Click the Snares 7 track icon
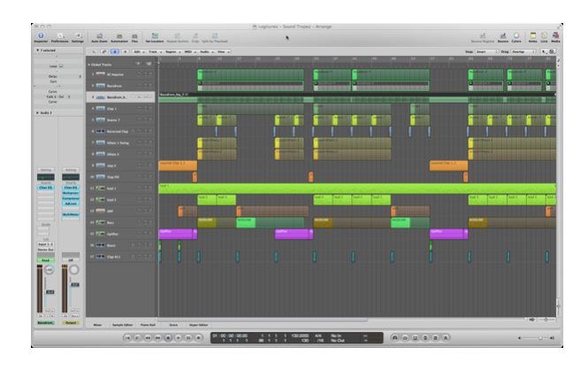Viewport: 588px width, 370px height. coord(101,119)
